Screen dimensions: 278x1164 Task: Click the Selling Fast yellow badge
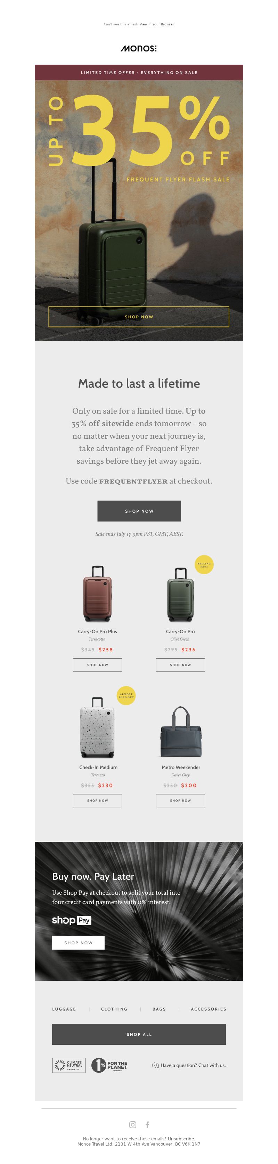[204, 565]
